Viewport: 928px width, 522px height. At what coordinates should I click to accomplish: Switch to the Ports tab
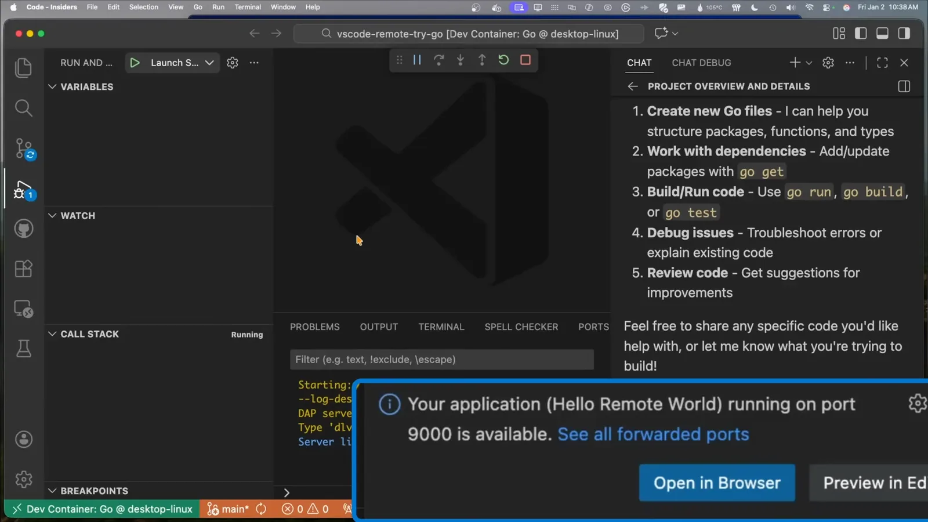point(593,327)
